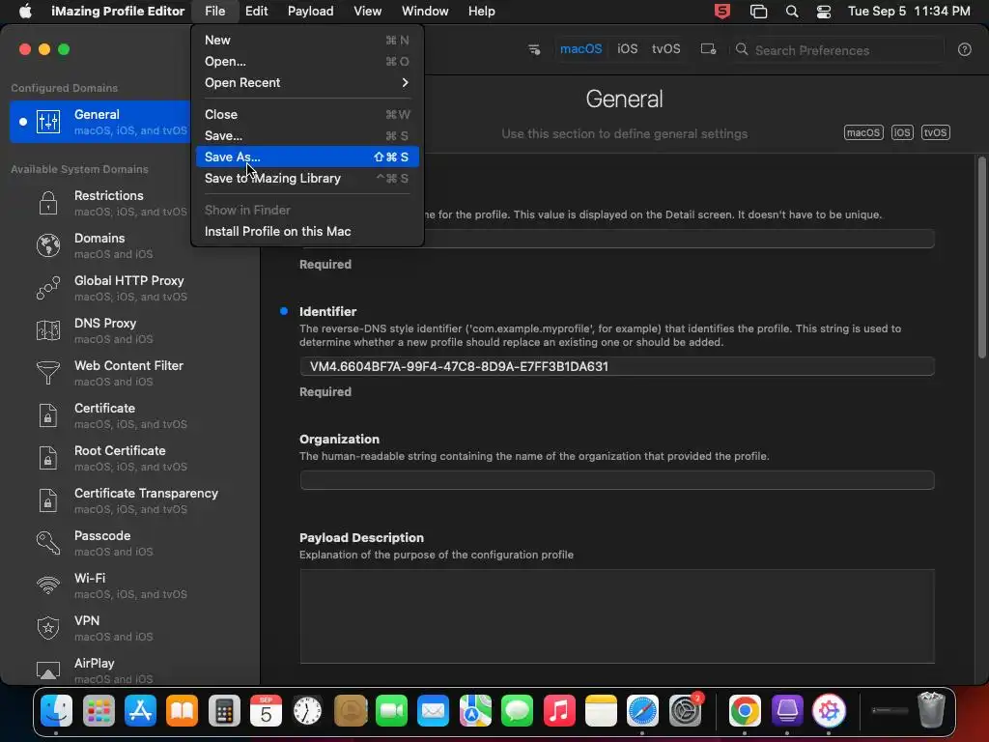
Task: Click the device view icon beside tvOS
Action: pyautogui.click(x=708, y=49)
